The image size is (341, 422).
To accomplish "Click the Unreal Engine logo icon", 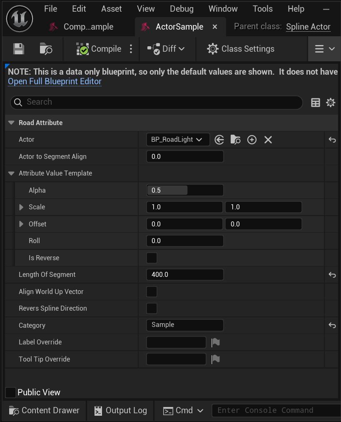I will (20, 19).
